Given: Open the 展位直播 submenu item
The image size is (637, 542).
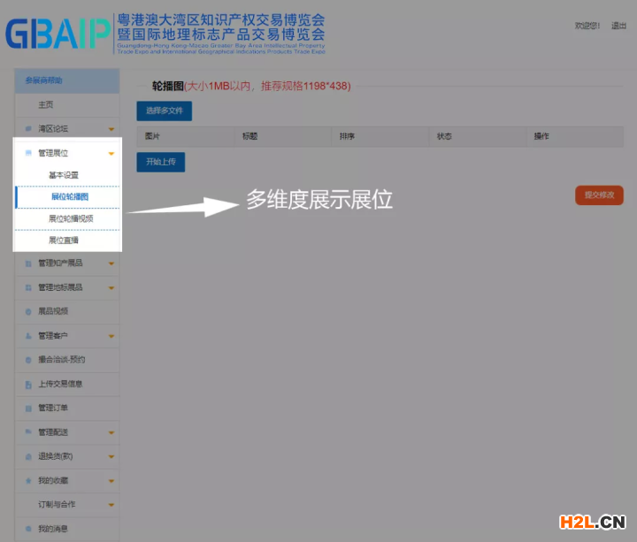Looking at the screenshot, I should click(67, 240).
